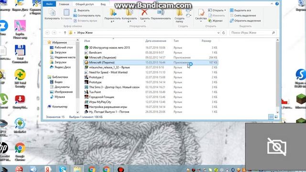Image resolution: width=306 pixels, height=172 pixels.
Task: Switch to the Вид ribbon tab
Action: tap(103, 4)
